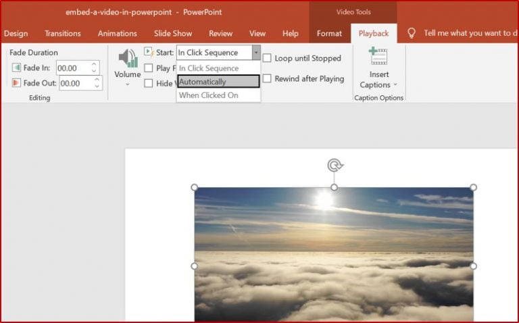This screenshot has width=519, height=323.
Task: Check Rewind after Playing option
Action: [x=268, y=78]
